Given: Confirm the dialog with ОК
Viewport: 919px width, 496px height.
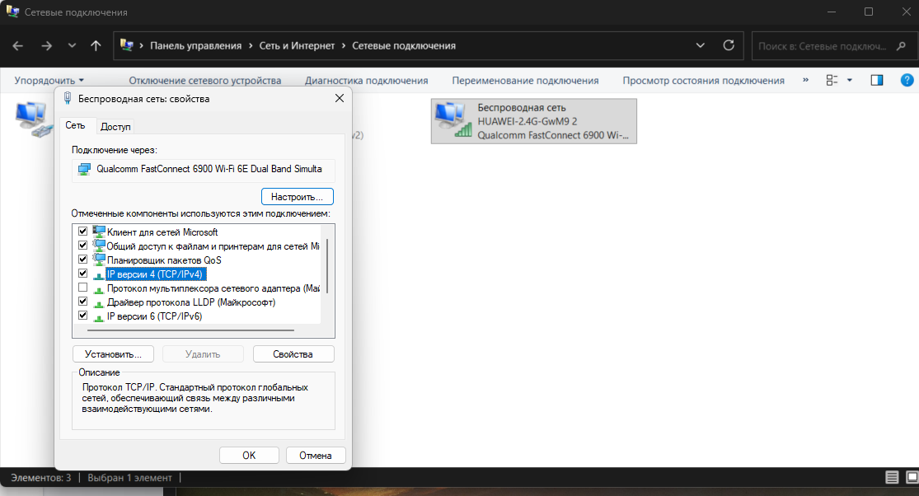Looking at the screenshot, I should [x=249, y=456].
